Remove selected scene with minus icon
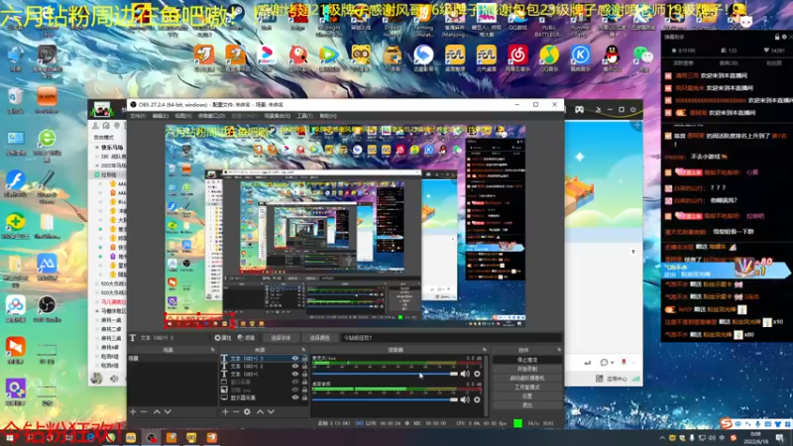 tap(144, 411)
